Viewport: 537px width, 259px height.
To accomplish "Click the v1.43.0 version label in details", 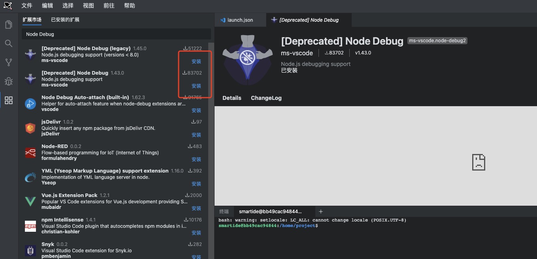I will (363, 53).
